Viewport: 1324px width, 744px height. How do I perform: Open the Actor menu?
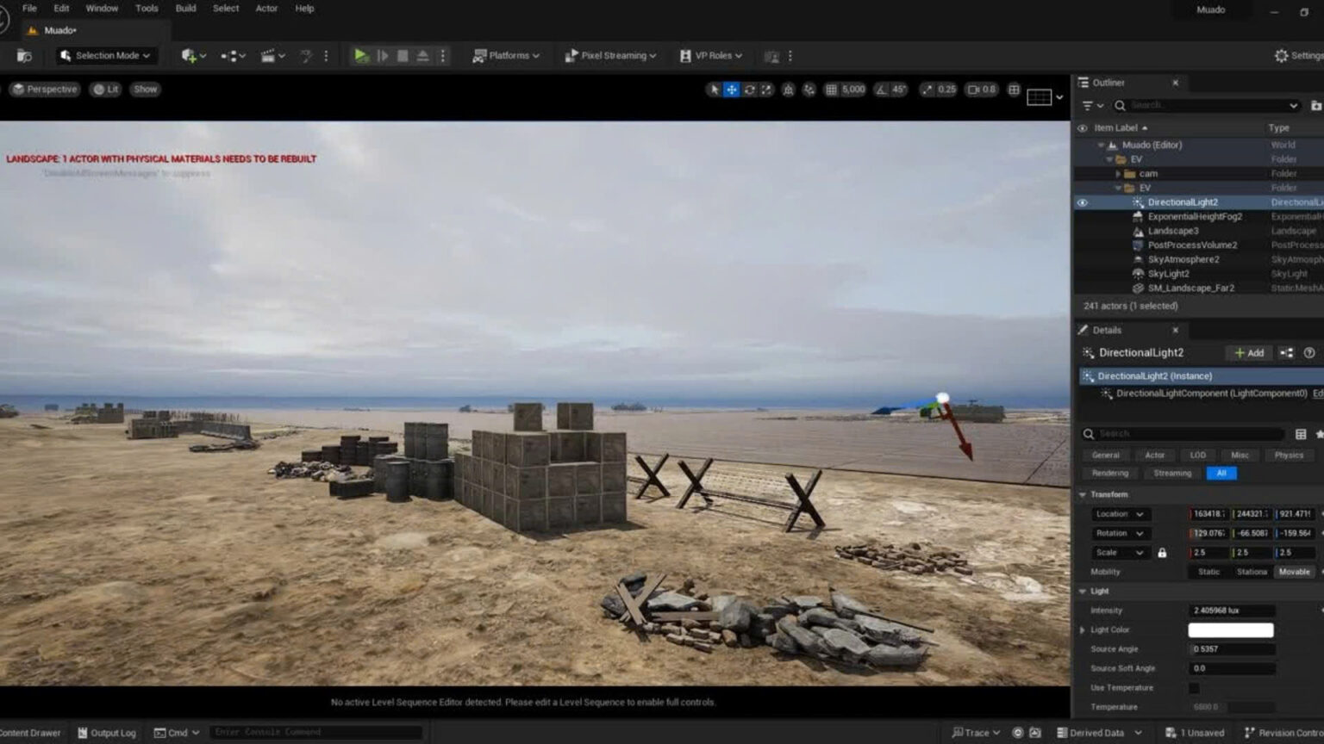tap(266, 9)
